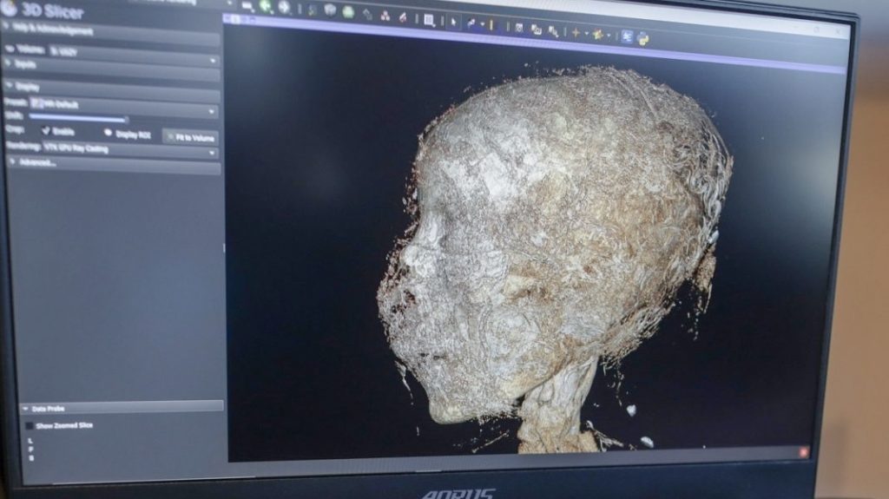Select the mouse pointer view-adjust mode
The width and height of the screenshot is (889, 499).
click(453, 22)
